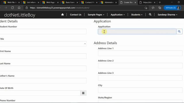Open the browser Favorites list icon

tap(153, 8)
